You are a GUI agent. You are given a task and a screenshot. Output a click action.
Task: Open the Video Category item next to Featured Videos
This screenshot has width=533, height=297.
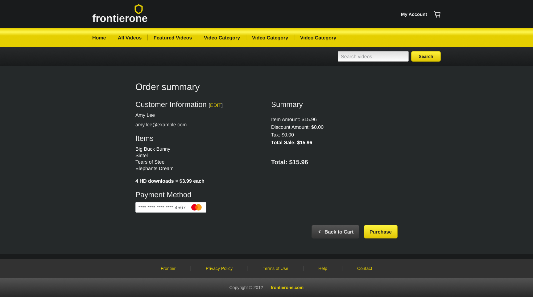(222, 38)
